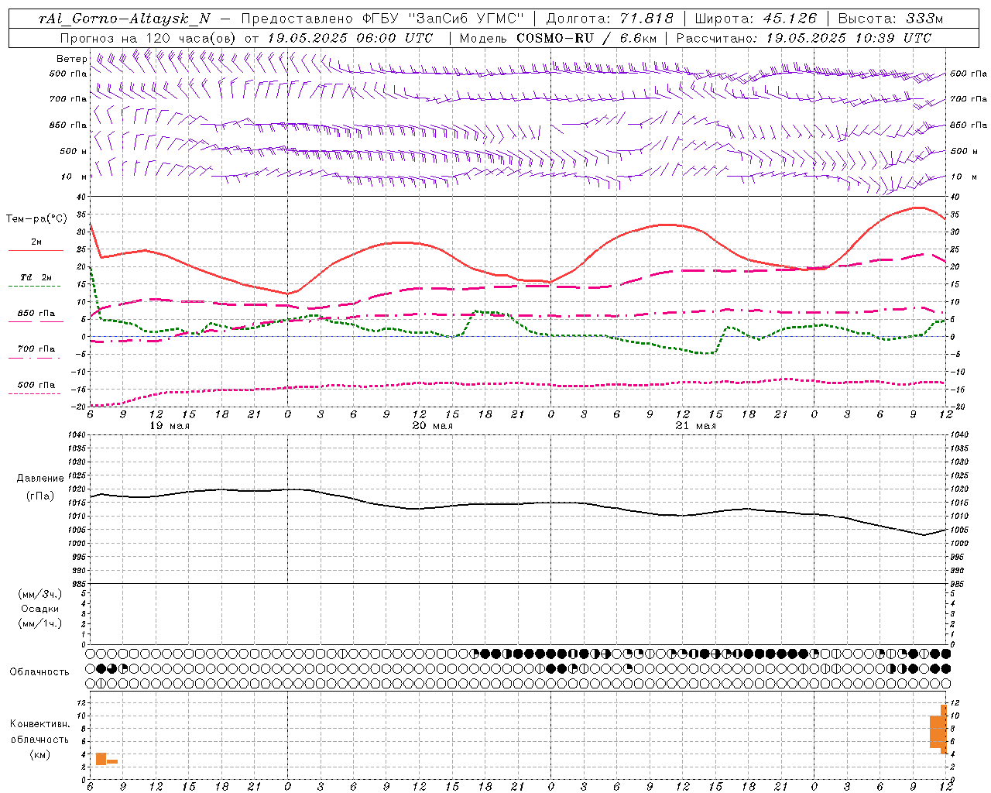Click the 'Тем-ра(°C)' temperature axis label

[x=36, y=219]
